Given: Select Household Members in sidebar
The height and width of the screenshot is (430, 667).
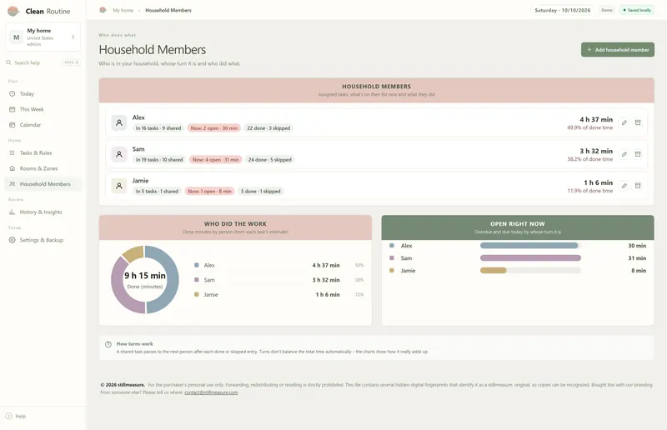Looking at the screenshot, I should [43, 184].
